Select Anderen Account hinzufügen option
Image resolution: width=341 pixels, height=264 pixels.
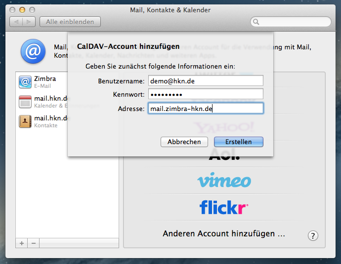[224, 233]
